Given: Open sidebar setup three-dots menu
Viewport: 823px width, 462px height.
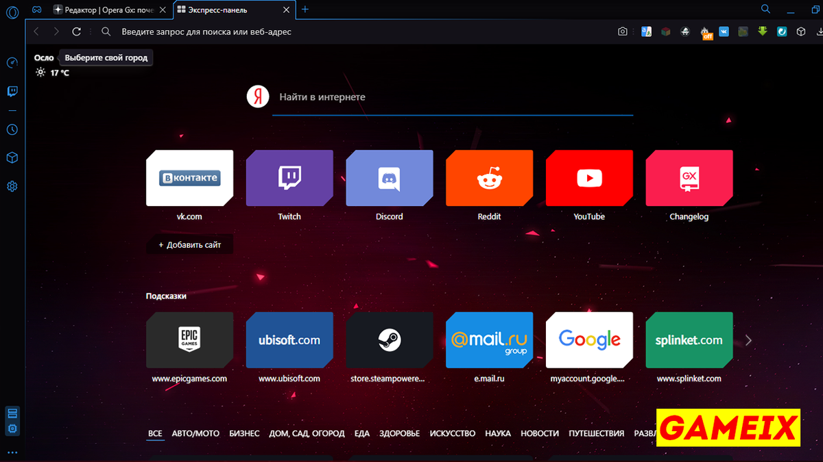Looking at the screenshot, I should pos(12,452).
